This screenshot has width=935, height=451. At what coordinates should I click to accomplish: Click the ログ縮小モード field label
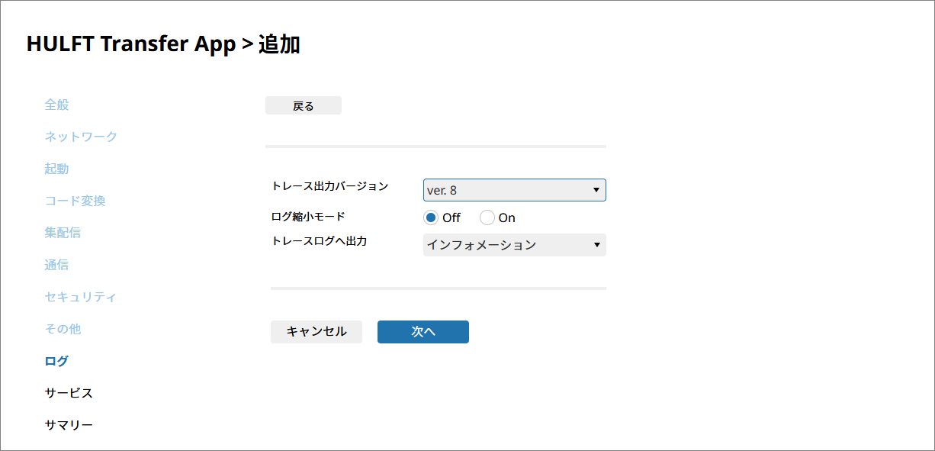pyautogui.click(x=308, y=217)
